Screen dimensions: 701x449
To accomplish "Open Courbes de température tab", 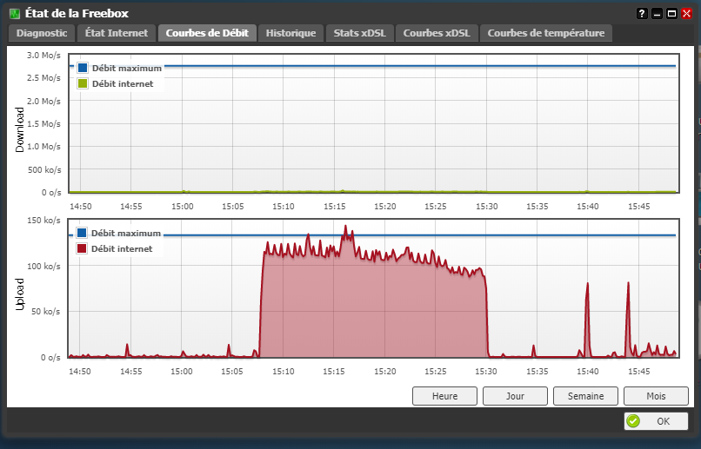I will coord(546,33).
